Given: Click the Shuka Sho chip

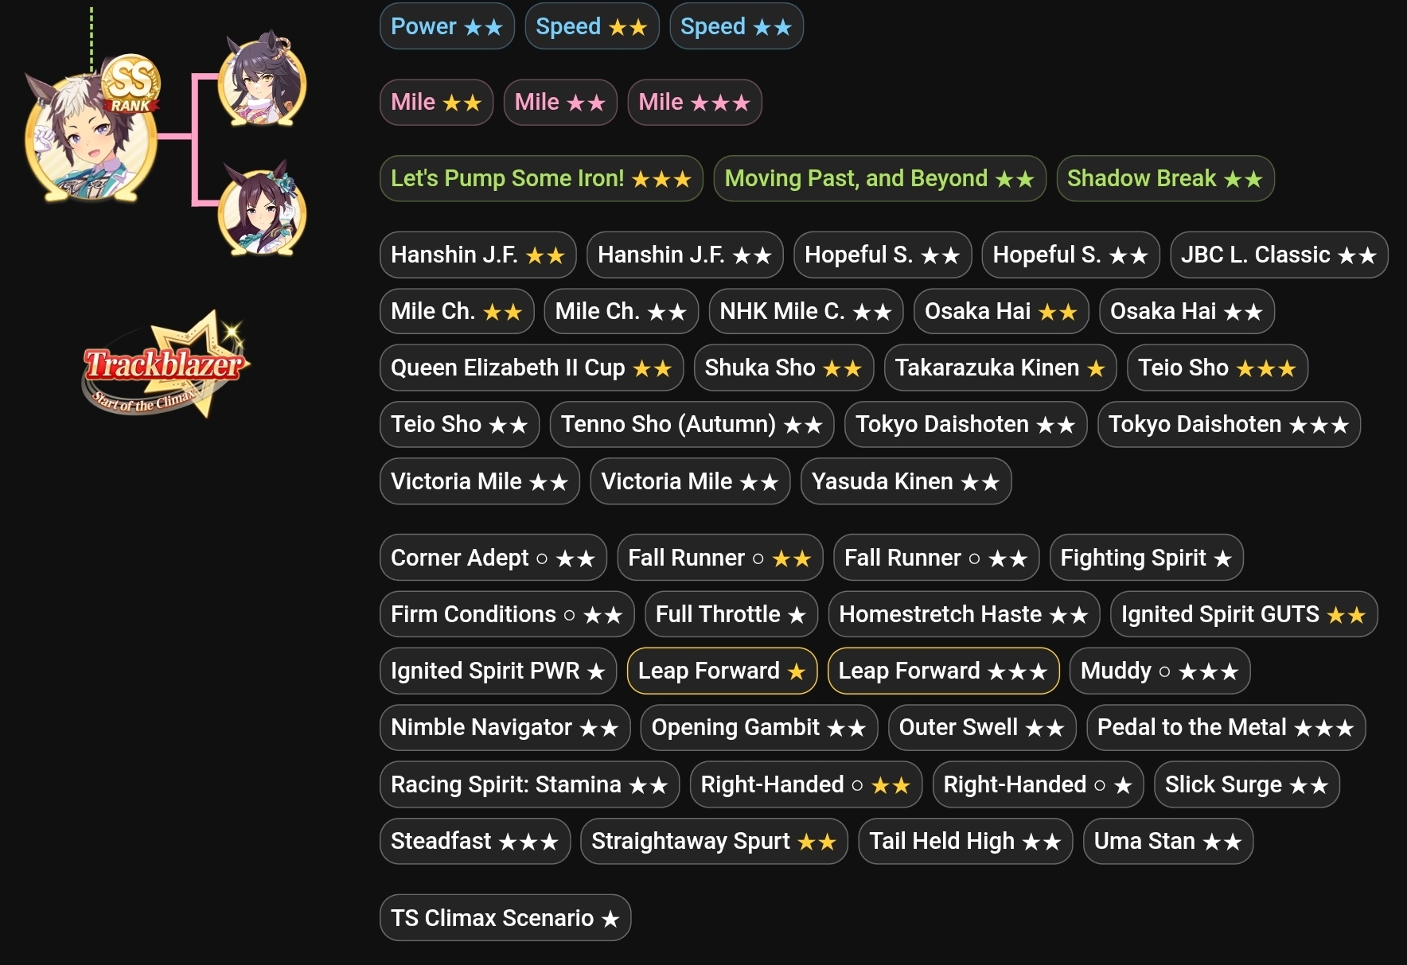Looking at the screenshot, I should pos(784,368).
